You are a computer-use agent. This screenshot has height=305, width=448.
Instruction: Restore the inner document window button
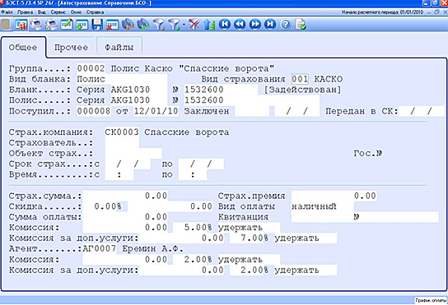tap(436, 12)
